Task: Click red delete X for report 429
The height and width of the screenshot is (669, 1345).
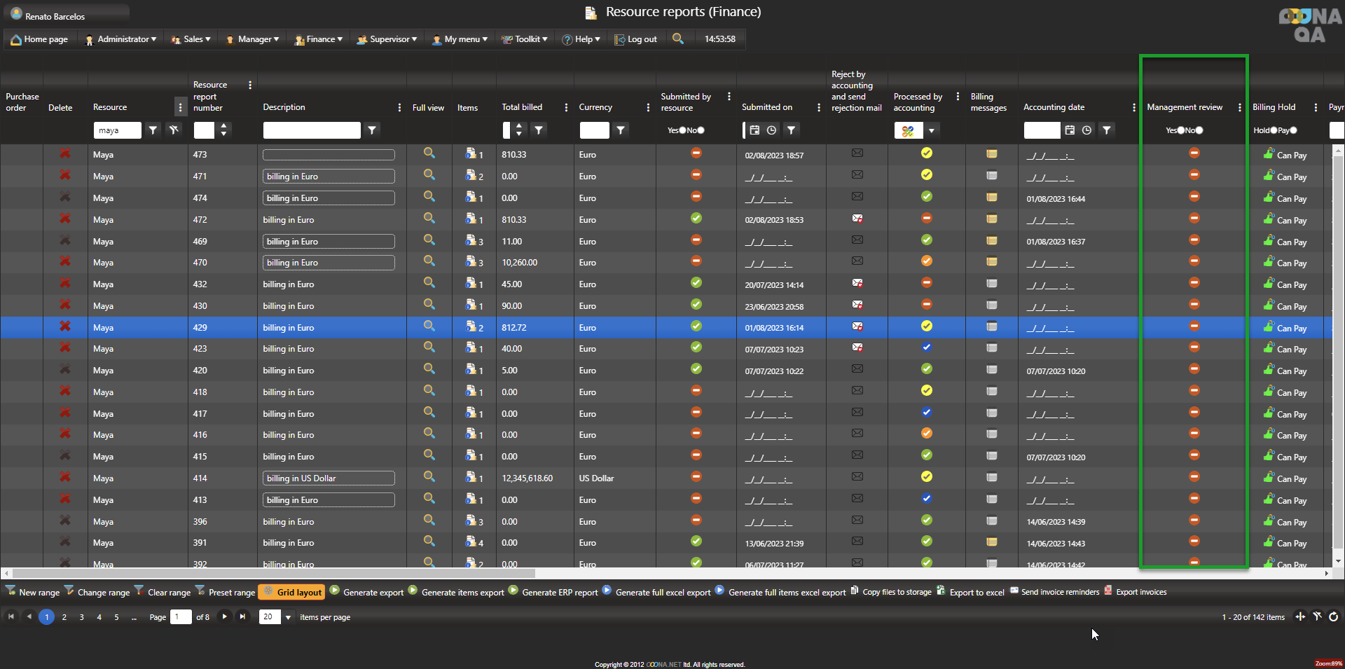Action: (x=64, y=326)
